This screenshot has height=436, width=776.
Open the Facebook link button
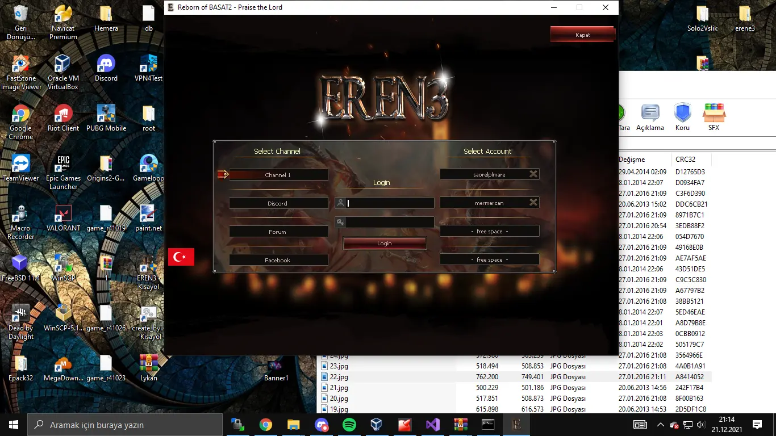(278, 260)
